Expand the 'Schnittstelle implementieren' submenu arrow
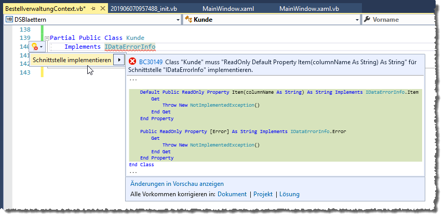The width and height of the screenshot is (445, 219). (119, 60)
